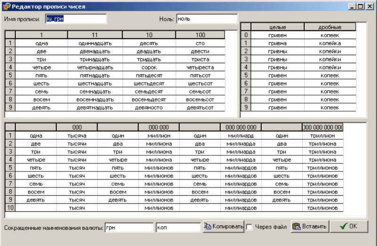377x246 pixels.
Task: Click the 'Ноль' text field
Action: (x=206, y=19)
